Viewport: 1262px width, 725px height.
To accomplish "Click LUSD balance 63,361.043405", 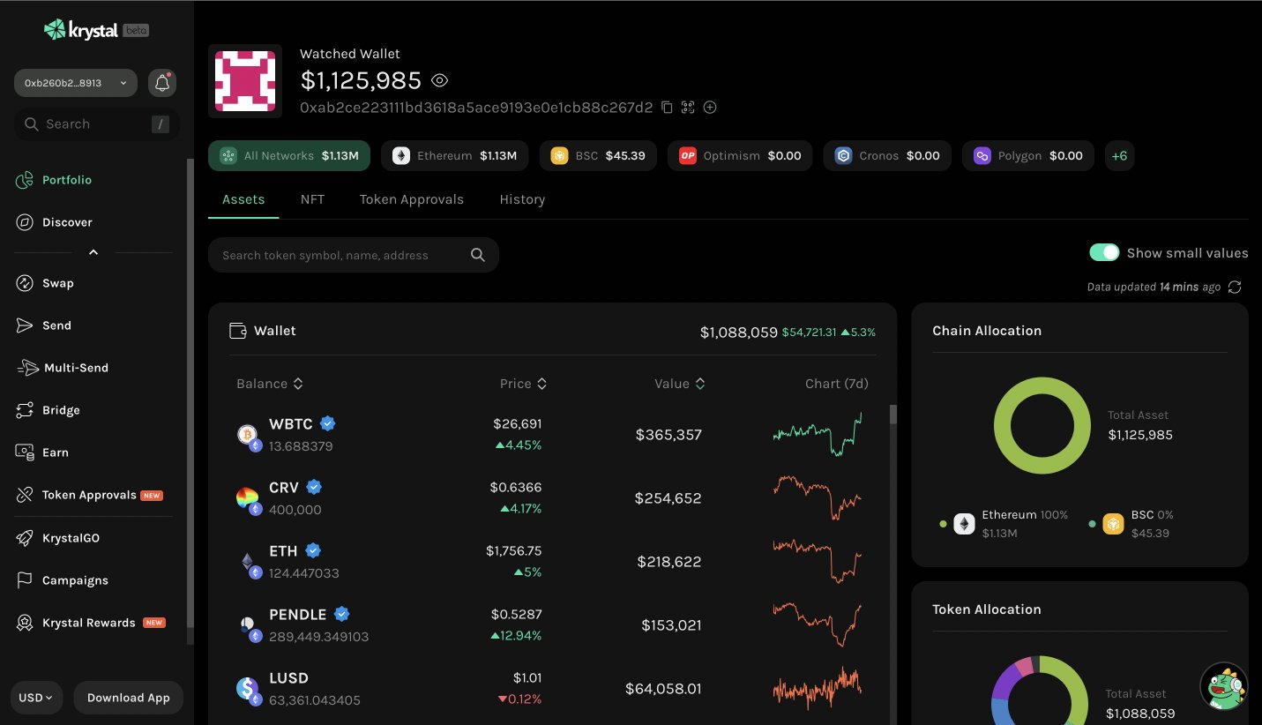I will click(x=315, y=700).
